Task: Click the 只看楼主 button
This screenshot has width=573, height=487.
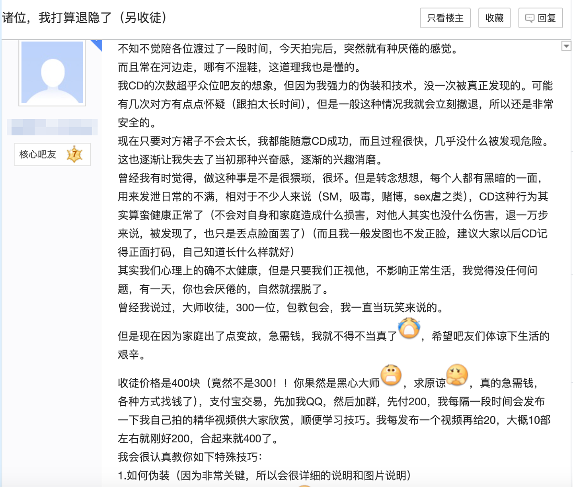Action: (445, 18)
